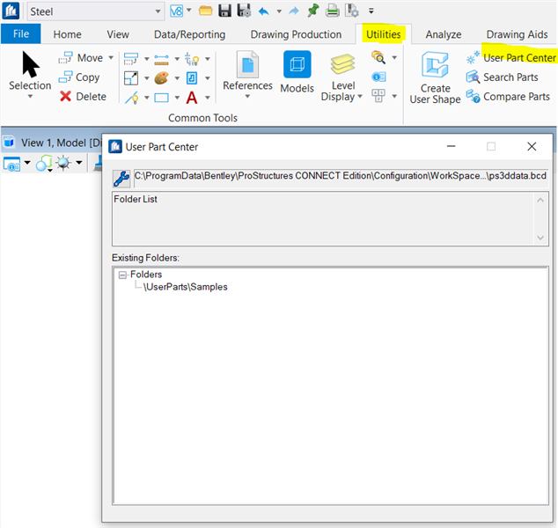Viewport: 558px width, 528px height.
Task: Click the blue attach document icon
Action: 192,78
